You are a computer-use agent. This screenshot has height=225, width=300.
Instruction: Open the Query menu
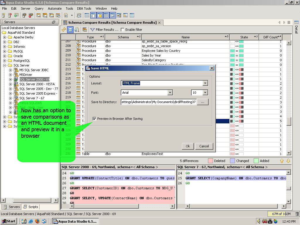point(39,8)
